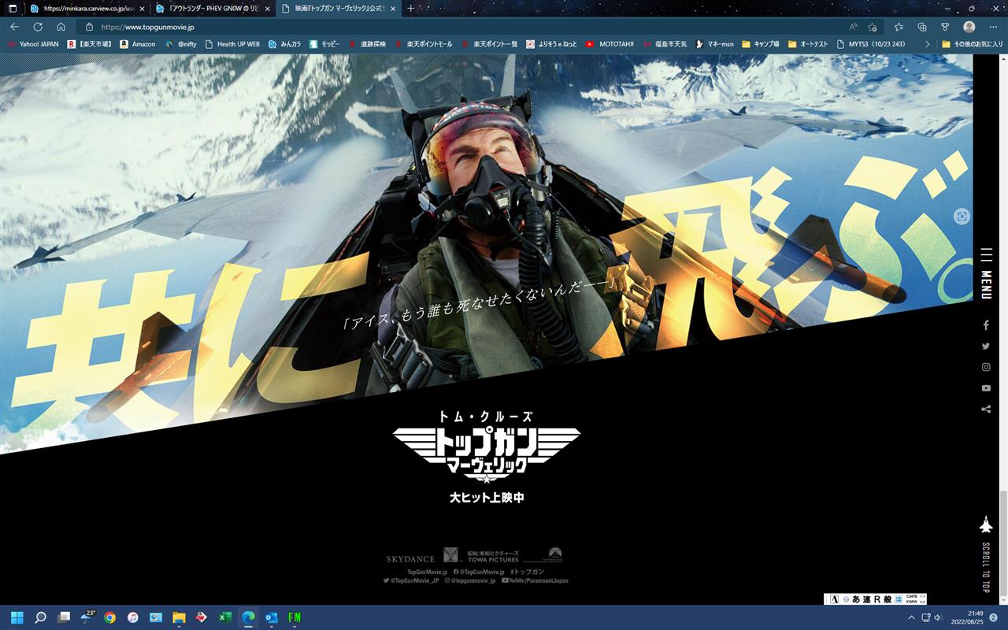Open the footer TopGunMovie.jp link
Screen dimensions: 1008x630
(x=427, y=572)
